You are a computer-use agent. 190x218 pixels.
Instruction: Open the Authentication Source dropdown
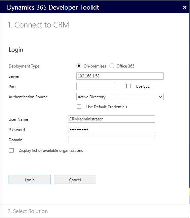pyautogui.click(x=120, y=97)
